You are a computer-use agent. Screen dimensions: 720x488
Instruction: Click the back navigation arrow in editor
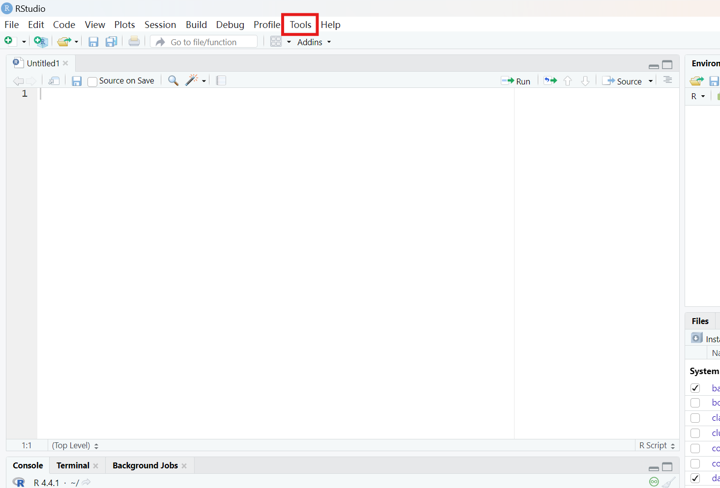[18, 81]
